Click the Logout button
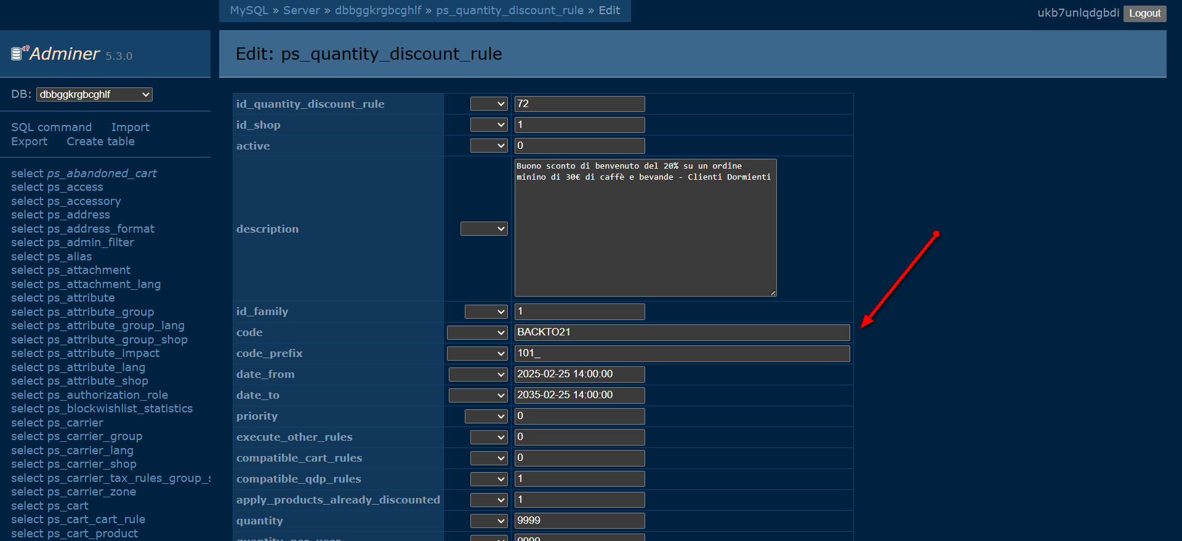Image resolution: width=1182 pixels, height=541 pixels. tap(1144, 14)
